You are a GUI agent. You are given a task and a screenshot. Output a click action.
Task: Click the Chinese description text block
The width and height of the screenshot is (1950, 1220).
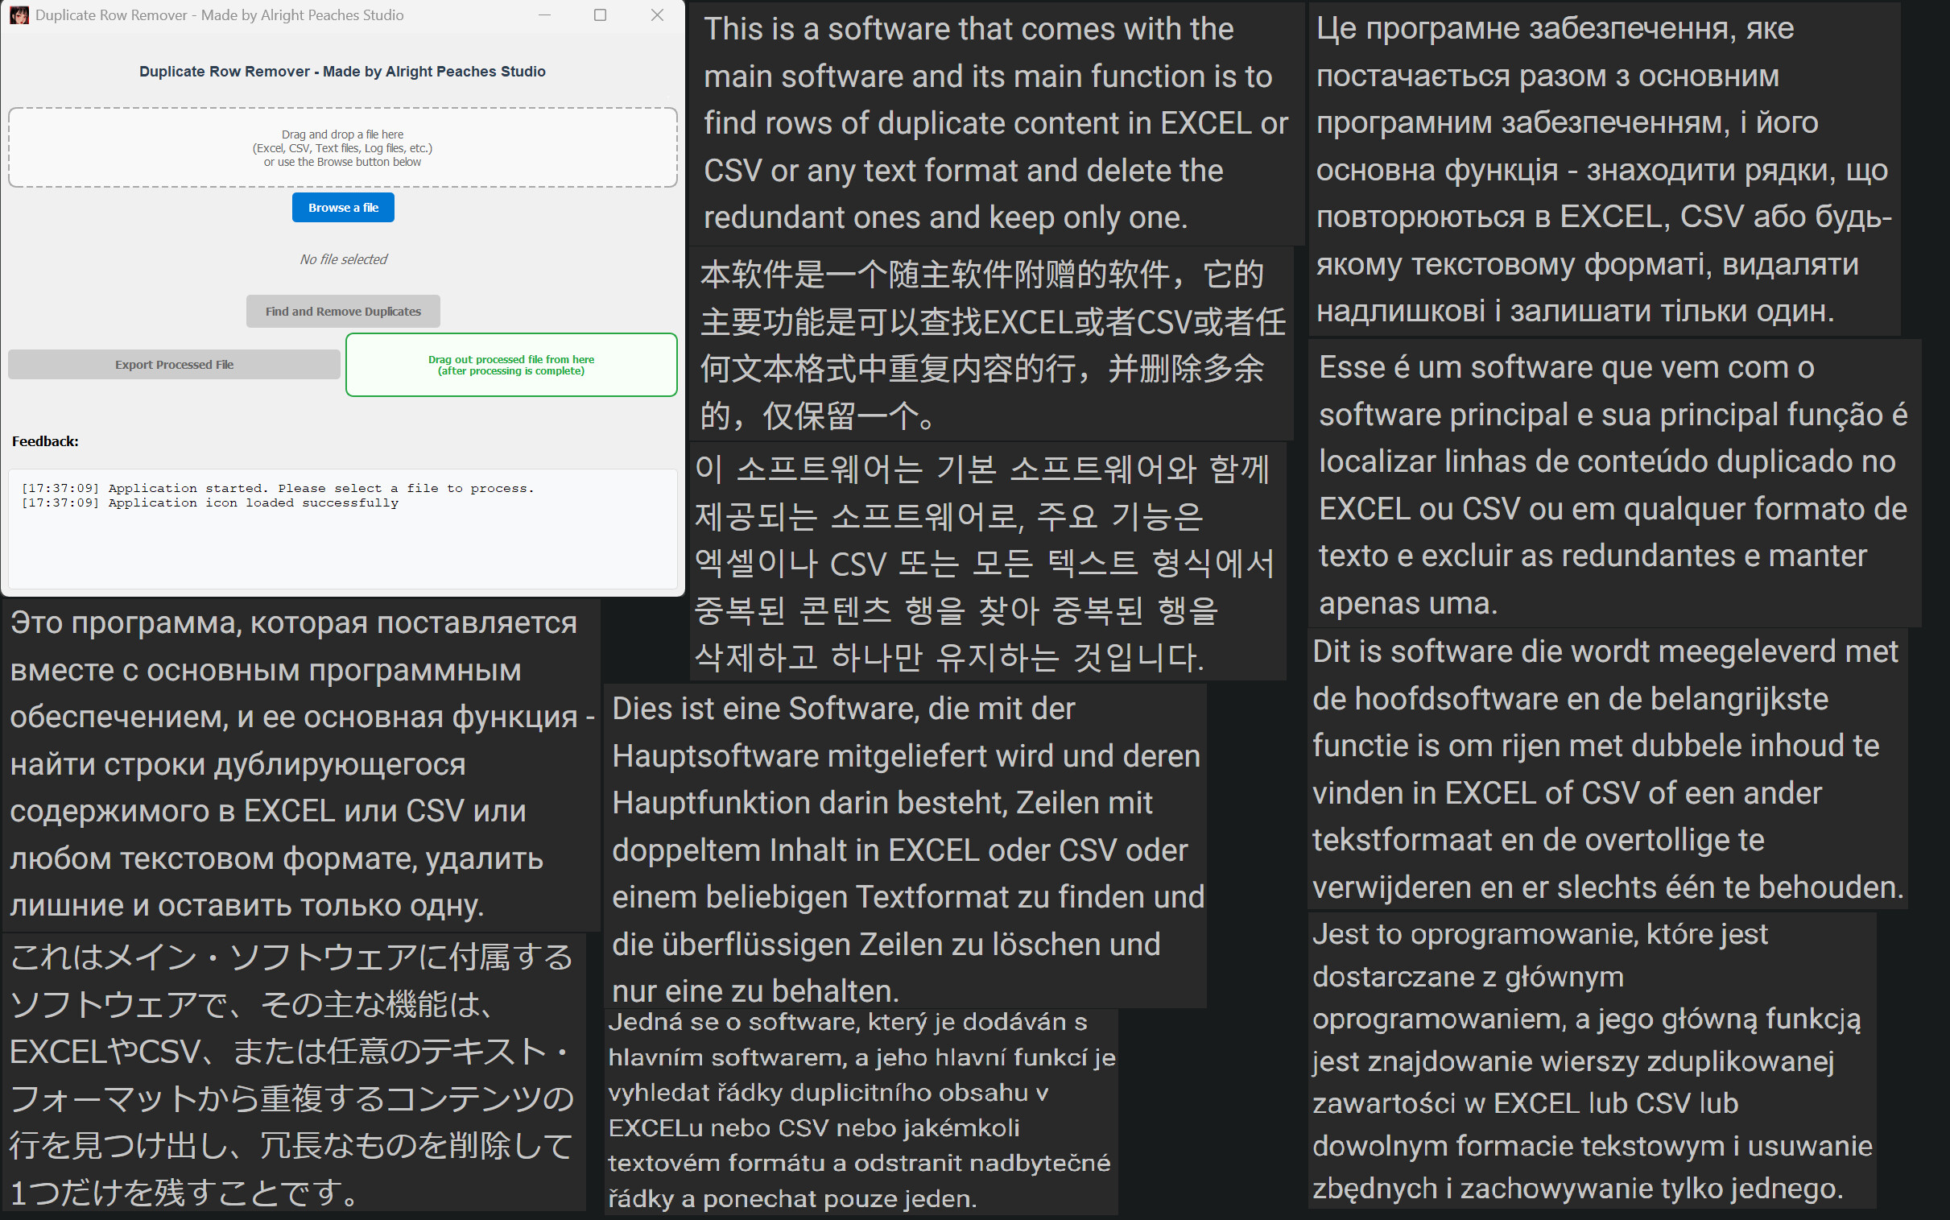[x=992, y=345]
